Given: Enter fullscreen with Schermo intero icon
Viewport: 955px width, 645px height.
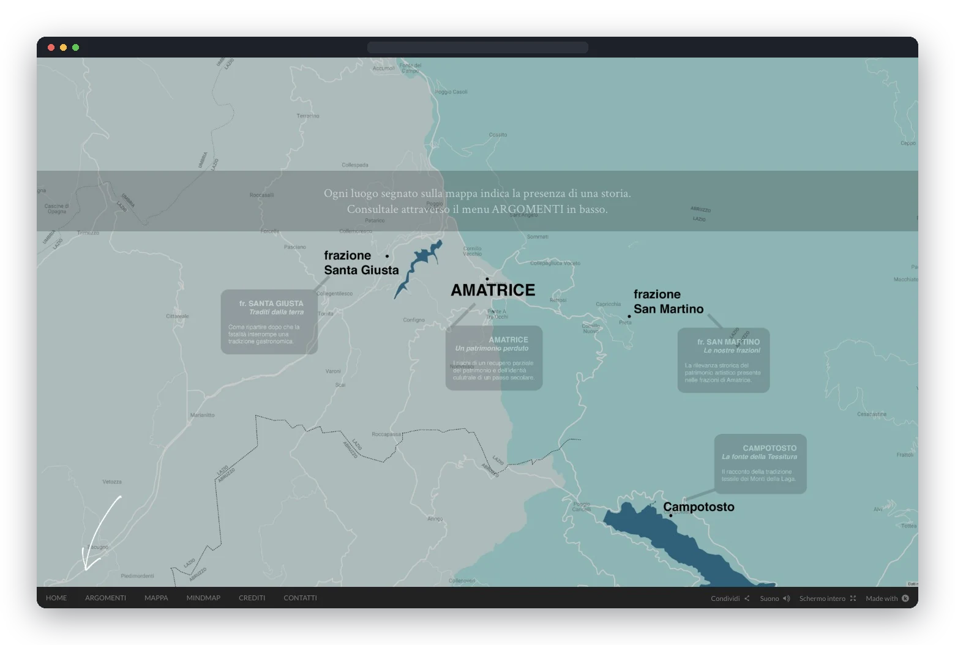Looking at the screenshot, I should (x=853, y=598).
